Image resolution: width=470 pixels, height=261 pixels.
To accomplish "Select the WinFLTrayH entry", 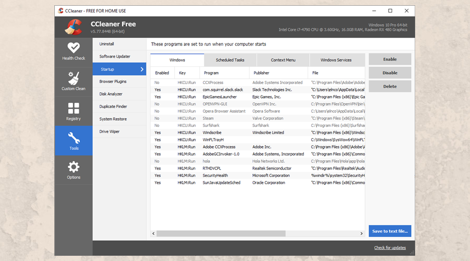I will [x=258, y=140].
